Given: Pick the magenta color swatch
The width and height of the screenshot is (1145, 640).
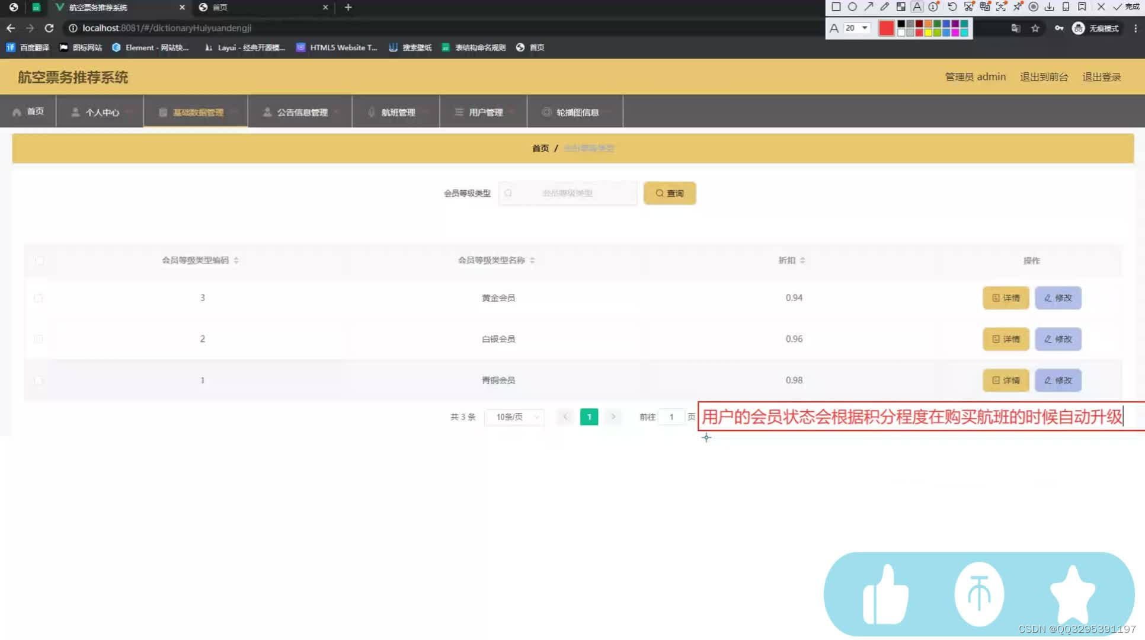Looking at the screenshot, I should click(955, 33).
